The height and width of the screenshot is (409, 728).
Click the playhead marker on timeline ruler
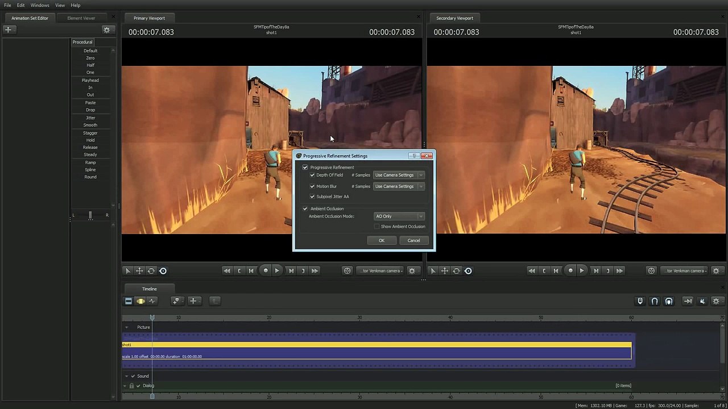click(152, 318)
